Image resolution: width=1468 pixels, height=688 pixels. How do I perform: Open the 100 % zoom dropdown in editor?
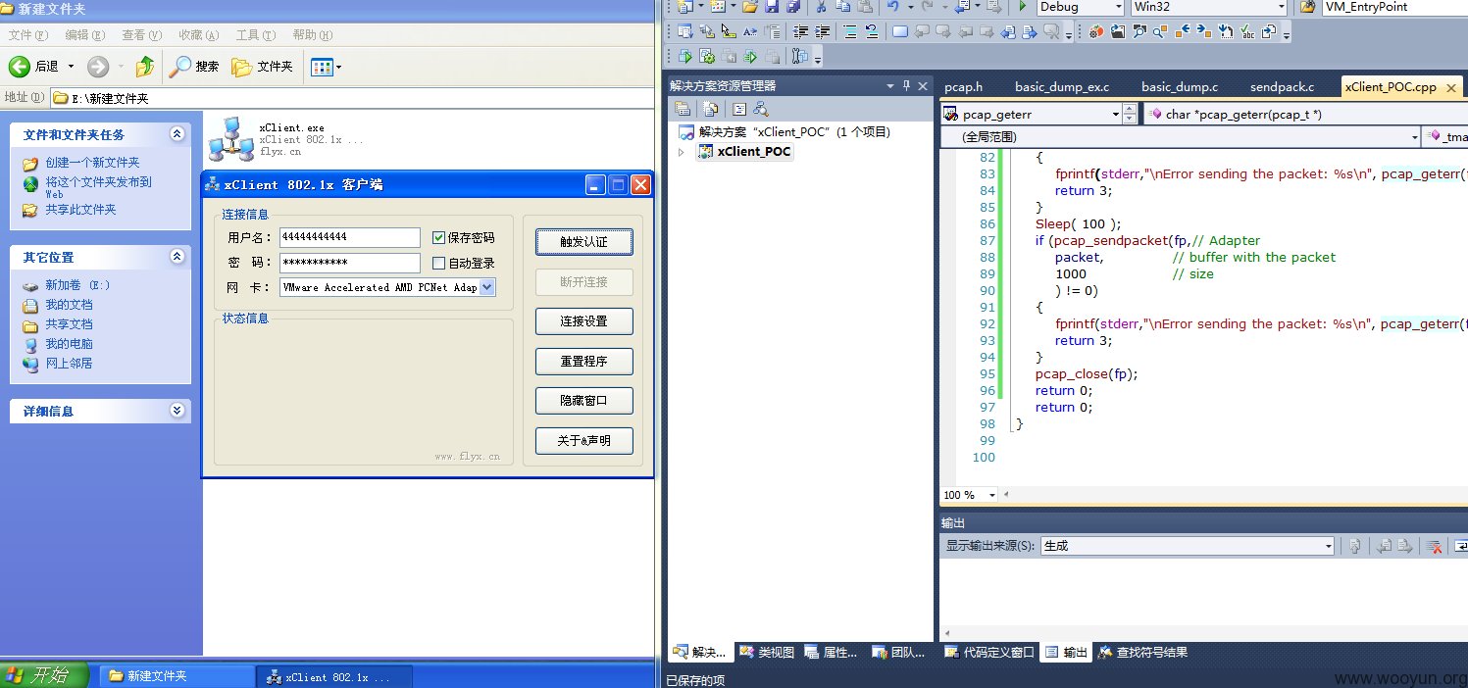pos(991,495)
